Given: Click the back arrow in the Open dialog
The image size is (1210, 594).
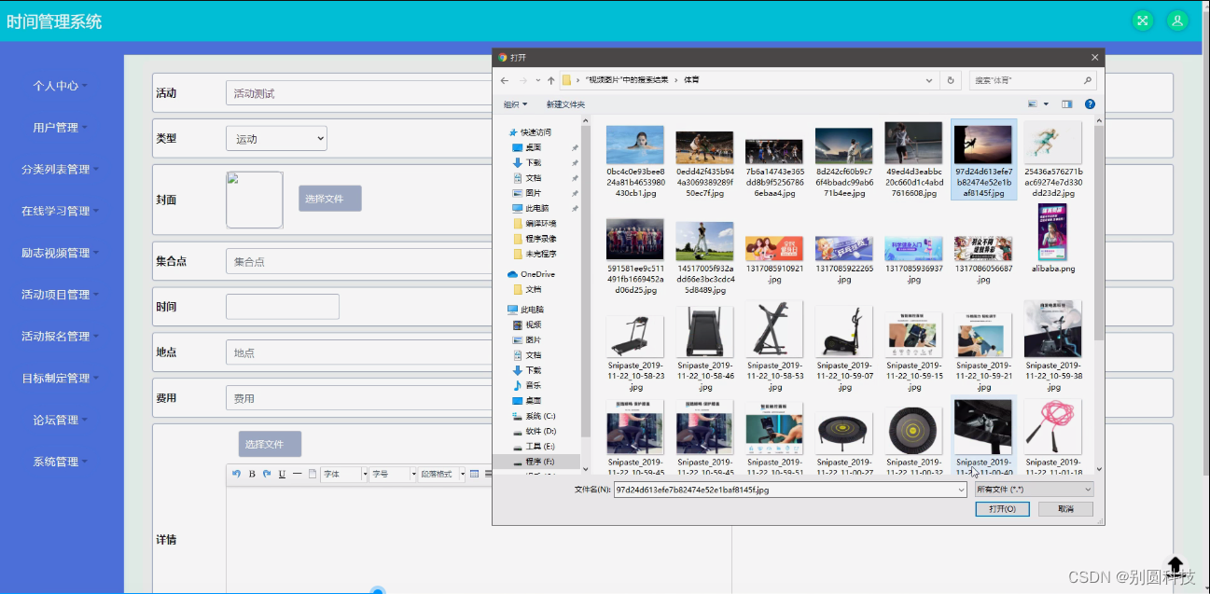Looking at the screenshot, I should [x=504, y=80].
